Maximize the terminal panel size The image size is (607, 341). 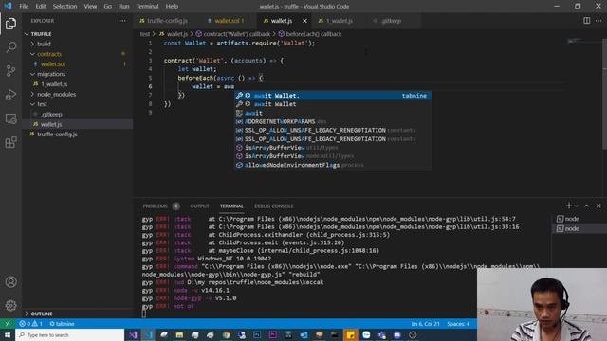point(586,206)
